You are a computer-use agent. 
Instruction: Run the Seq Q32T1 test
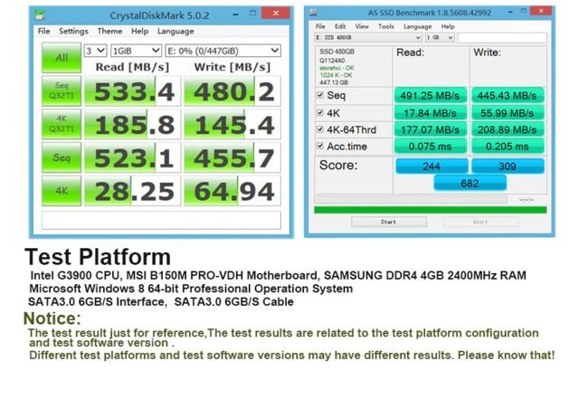pyautogui.click(x=62, y=90)
